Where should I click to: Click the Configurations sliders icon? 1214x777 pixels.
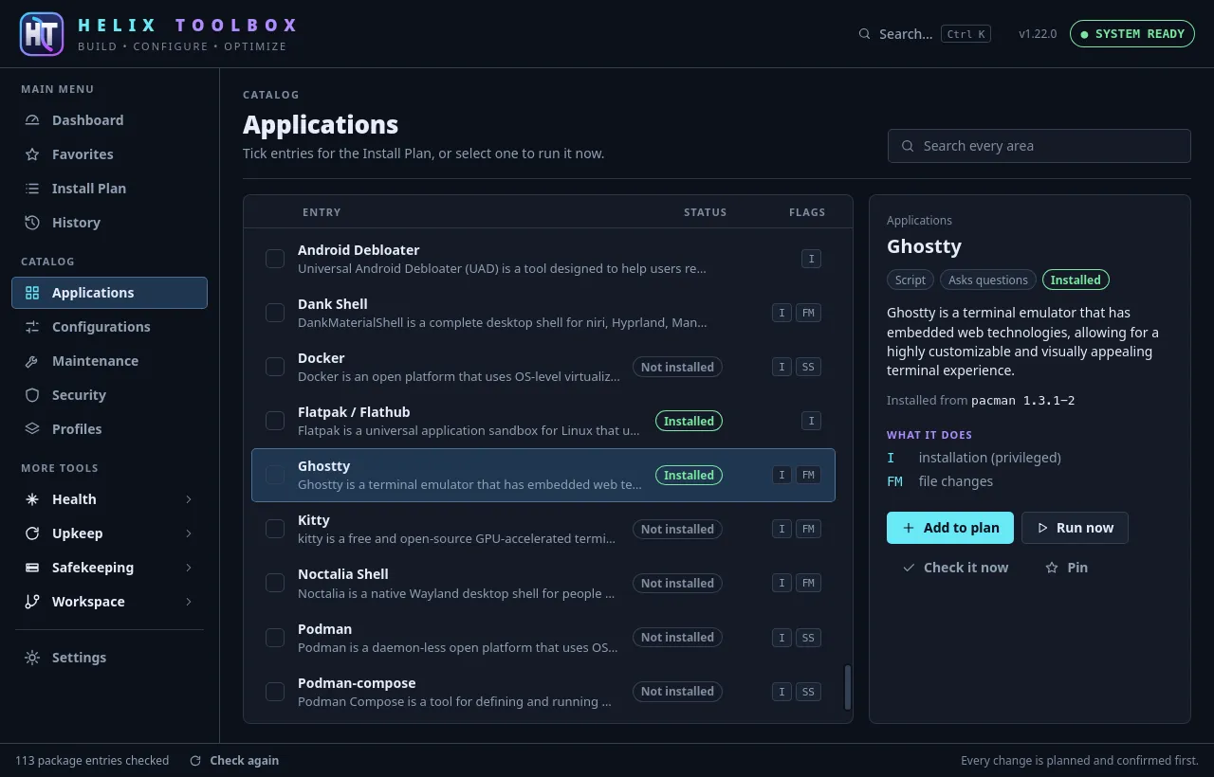pyautogui.click(x=32, y=327)
